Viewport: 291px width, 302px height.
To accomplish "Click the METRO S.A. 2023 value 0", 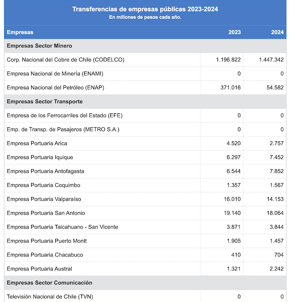I will tap(239, 130).
